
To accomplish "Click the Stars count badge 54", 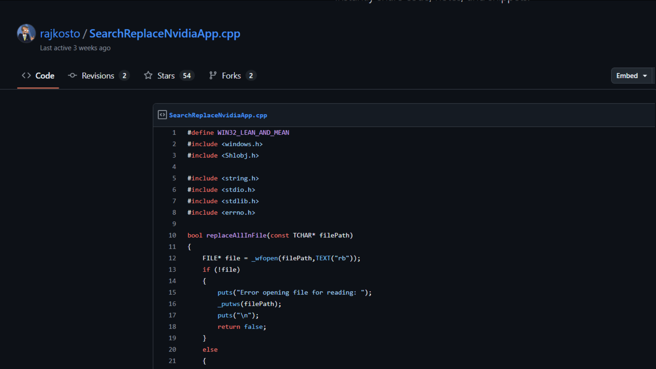I will click(187, 76).
